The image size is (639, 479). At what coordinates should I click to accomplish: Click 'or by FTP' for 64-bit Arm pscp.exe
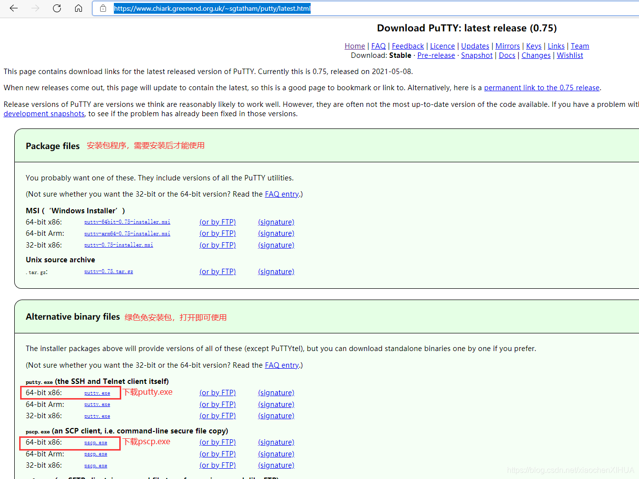point(217,454)
